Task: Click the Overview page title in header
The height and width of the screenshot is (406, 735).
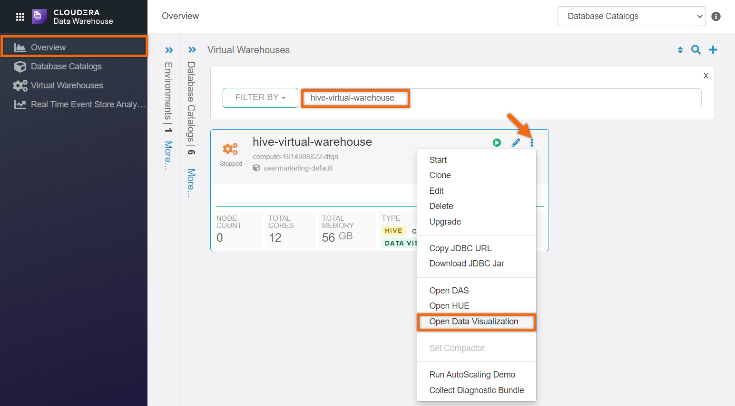Action: (x=180, y=16)
